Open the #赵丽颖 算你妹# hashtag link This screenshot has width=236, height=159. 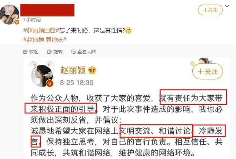(45, 40)
